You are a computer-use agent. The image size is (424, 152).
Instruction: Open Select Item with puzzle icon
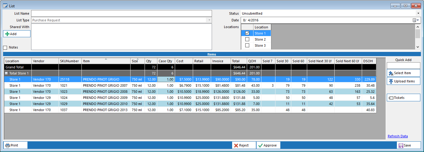tap(403, 73)
